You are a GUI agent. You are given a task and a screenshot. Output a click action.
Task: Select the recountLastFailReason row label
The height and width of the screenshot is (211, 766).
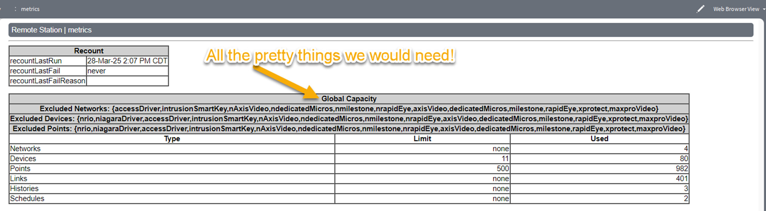click(47, 81)
